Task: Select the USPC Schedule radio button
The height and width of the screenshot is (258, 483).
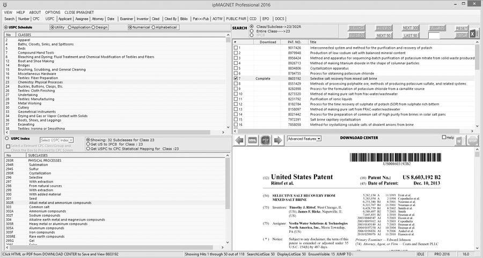Action: [x=6, y=27]
